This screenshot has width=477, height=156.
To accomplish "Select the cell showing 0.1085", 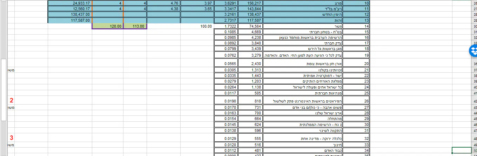I will pos(226,32).
